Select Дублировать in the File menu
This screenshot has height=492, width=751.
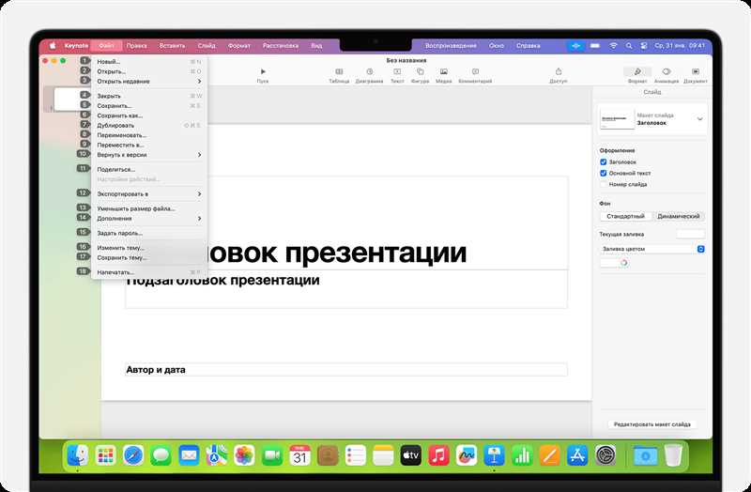pos(149,125)
